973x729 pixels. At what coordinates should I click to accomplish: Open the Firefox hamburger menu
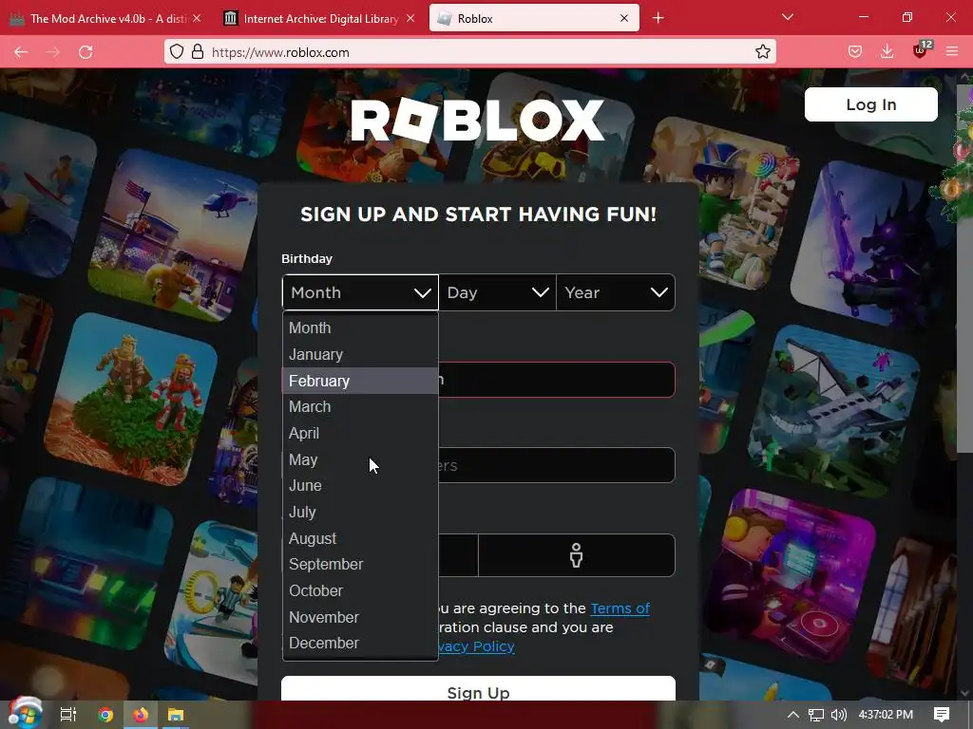click(x=952, y=52)
